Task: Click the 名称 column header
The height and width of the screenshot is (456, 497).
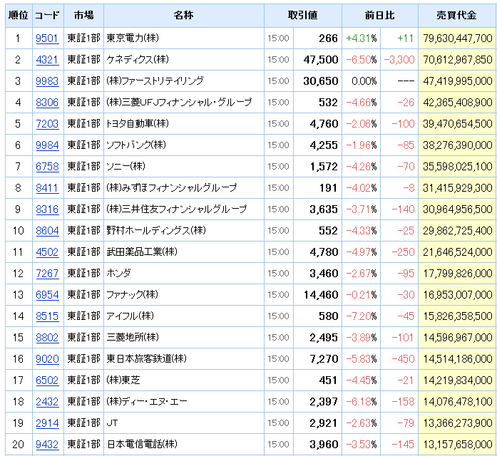Action: click(x=184, y=15)
